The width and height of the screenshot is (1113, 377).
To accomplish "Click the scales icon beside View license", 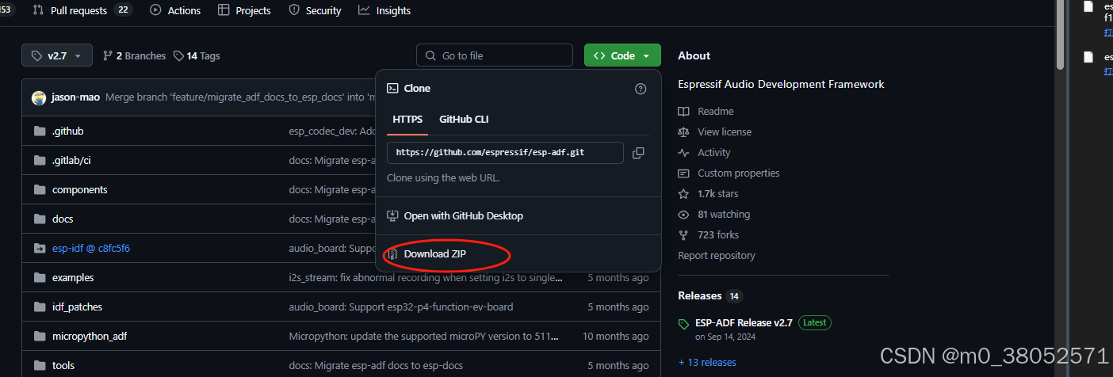I will [684, 132].
